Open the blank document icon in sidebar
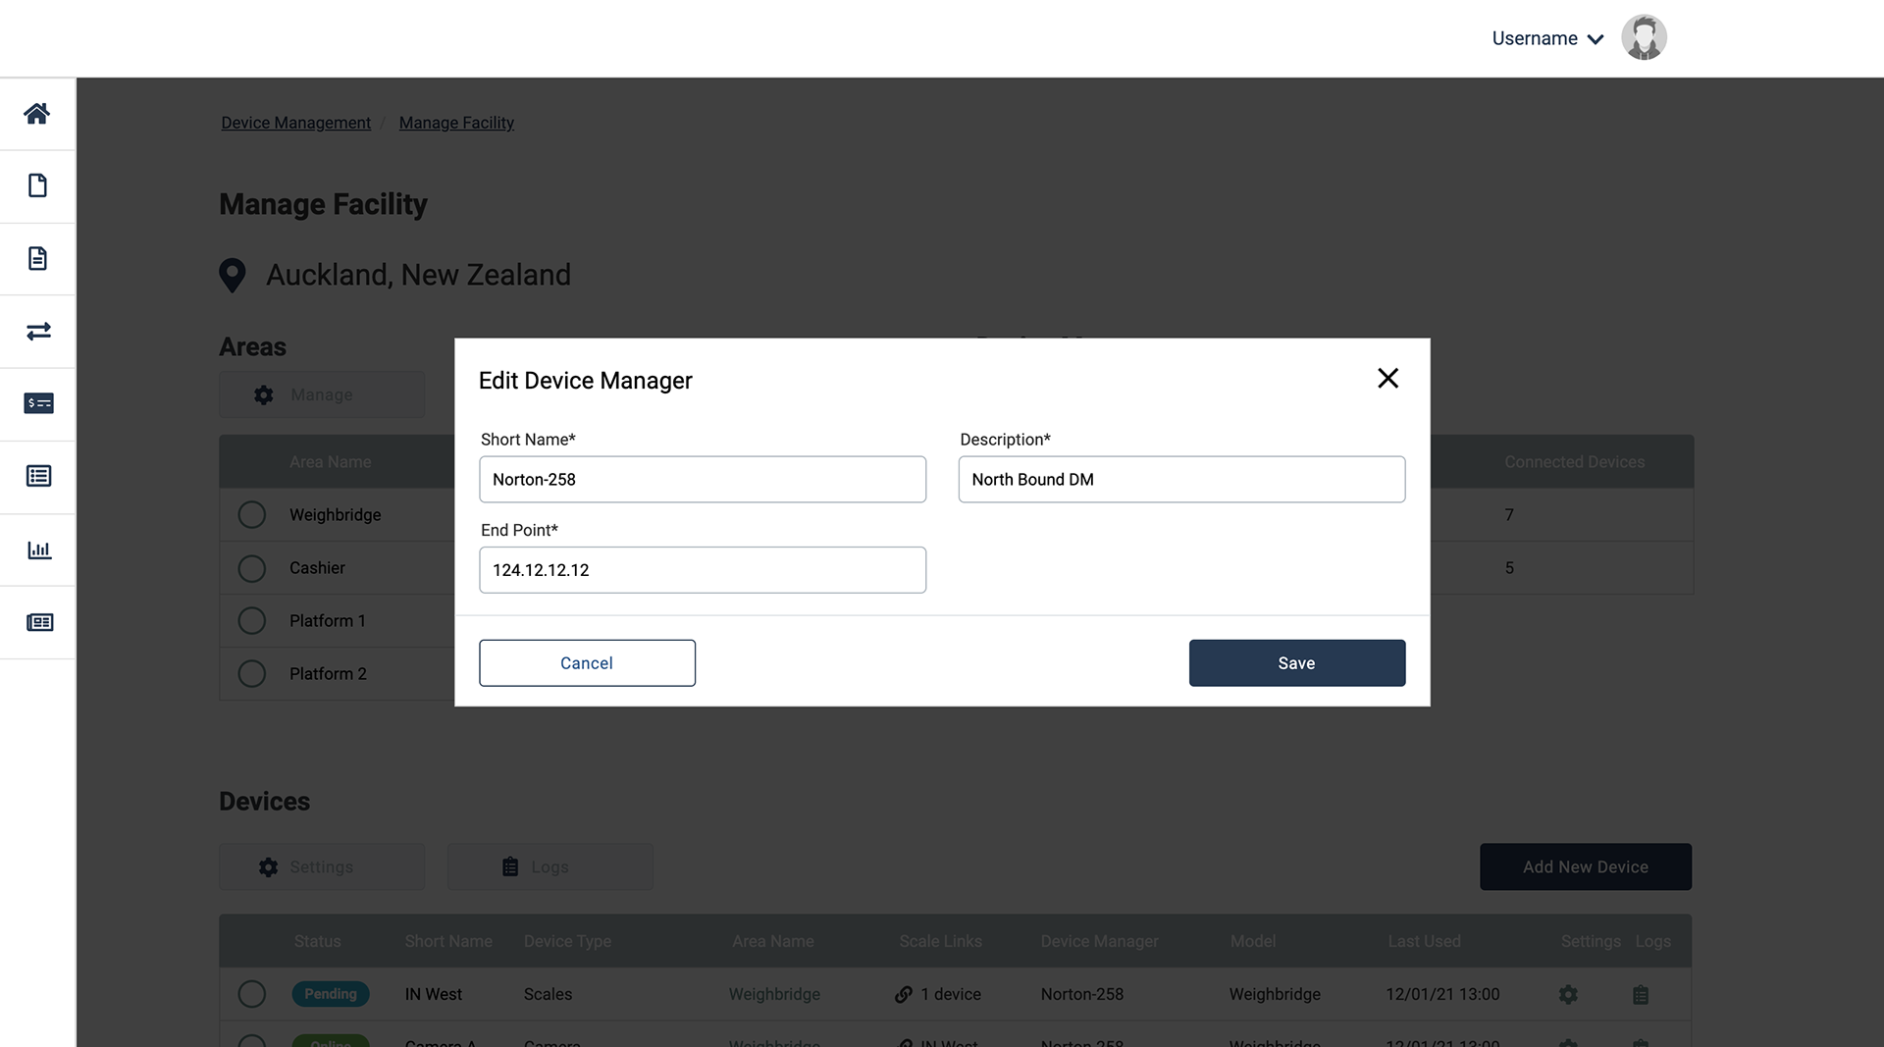This screenshot has width=1884, height=1047. [37, 185]
